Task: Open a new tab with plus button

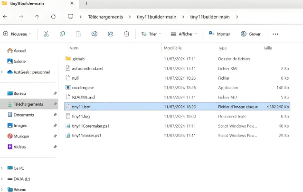Action: coord(86,3)
